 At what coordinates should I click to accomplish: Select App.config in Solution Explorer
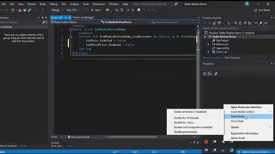pyautogui.click(x=223, y=48)
